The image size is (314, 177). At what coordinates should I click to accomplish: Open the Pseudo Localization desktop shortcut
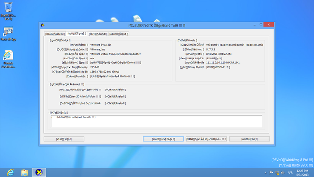8,59
